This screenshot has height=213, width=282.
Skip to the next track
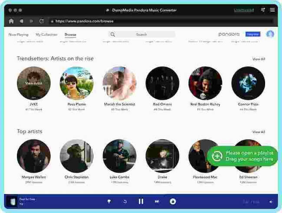(157, 201)
